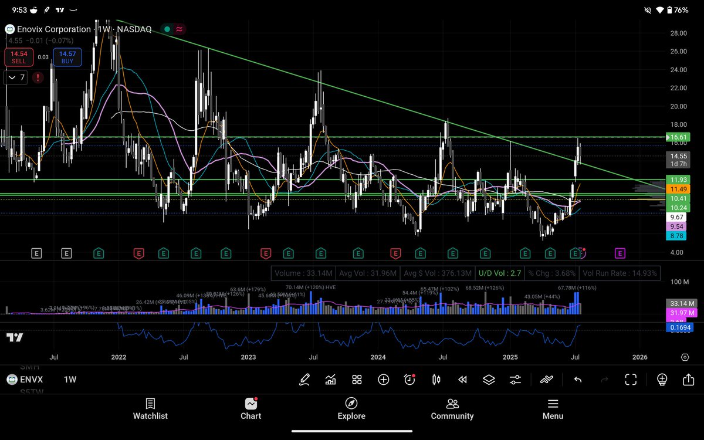
Task: Tap the red exclamation warning icon
Action: [x=38, y=77]
